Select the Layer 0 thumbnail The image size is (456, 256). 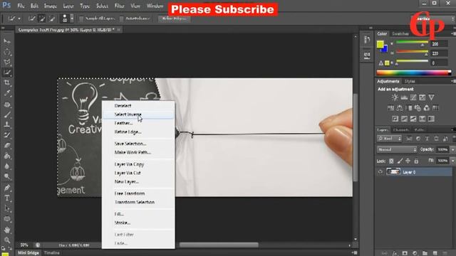coord(393,172)
